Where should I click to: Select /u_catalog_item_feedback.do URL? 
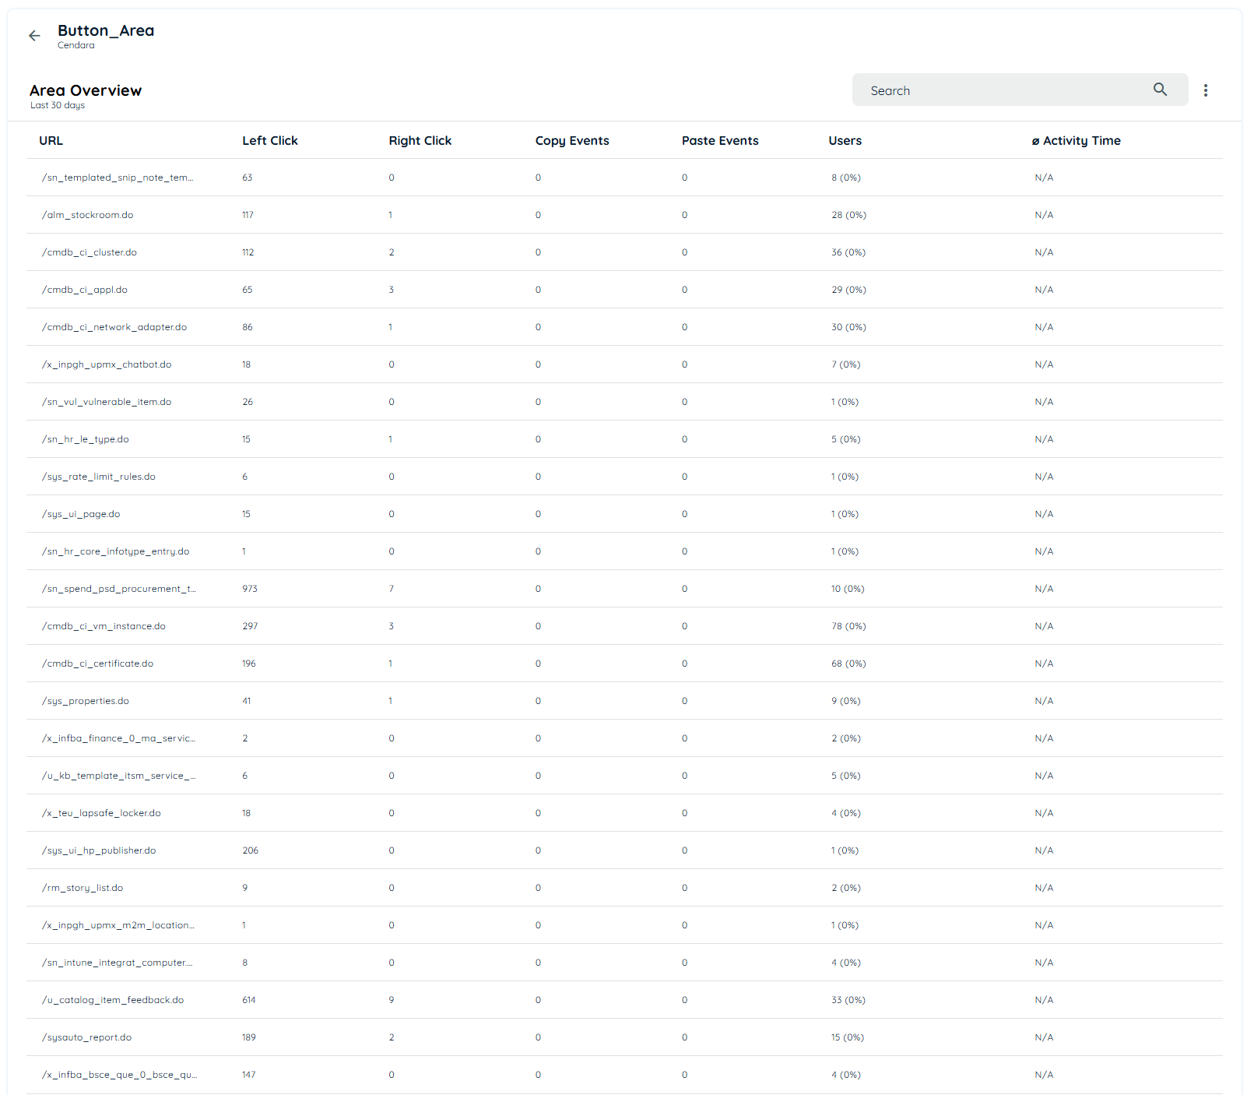(113, 1000)
